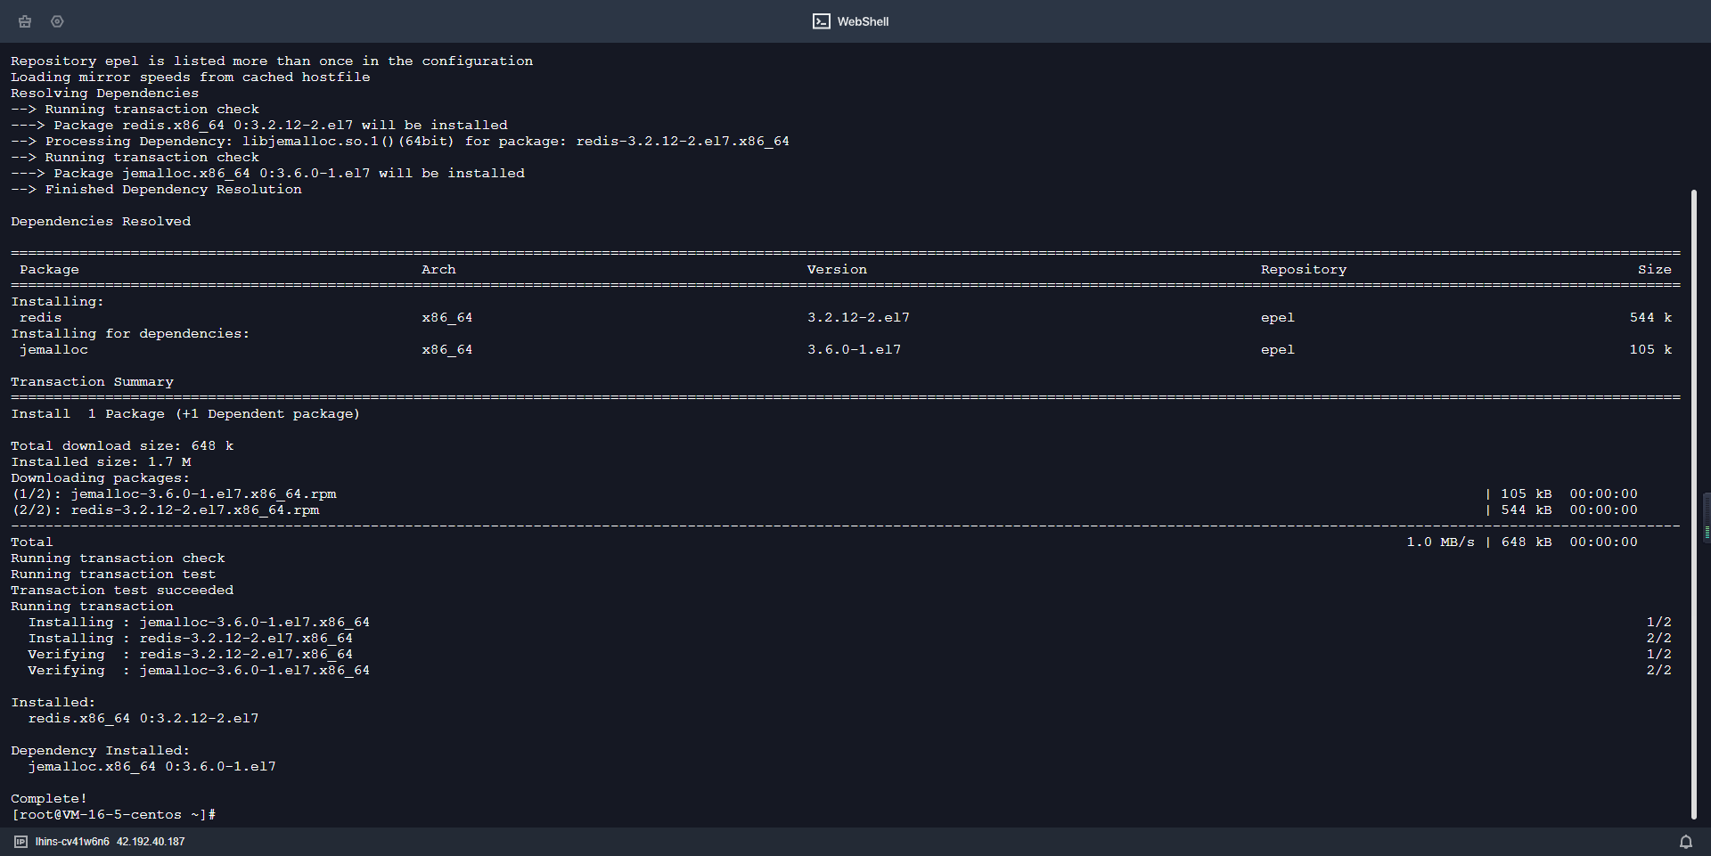Click the 'Total' download summary label
Image resolution: width=1711 pixels, height=856 pixels.
(x=32, y=542)
